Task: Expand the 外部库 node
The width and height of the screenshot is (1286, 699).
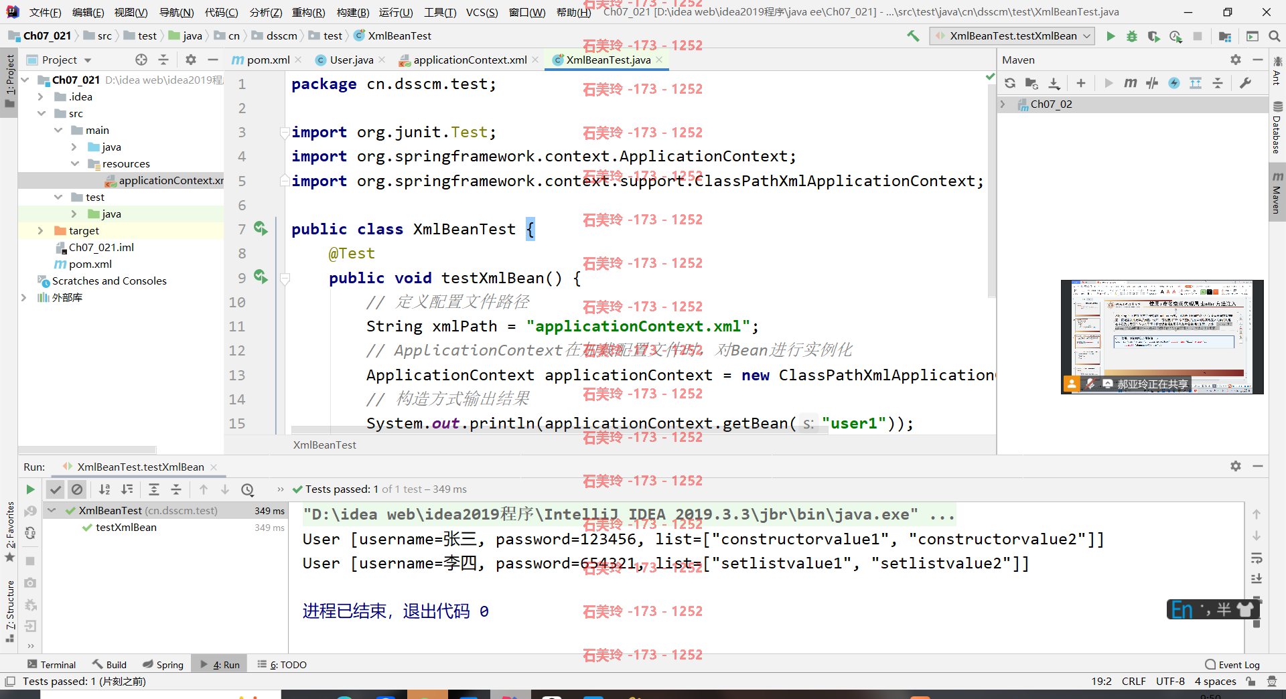Action: (24, 297)
